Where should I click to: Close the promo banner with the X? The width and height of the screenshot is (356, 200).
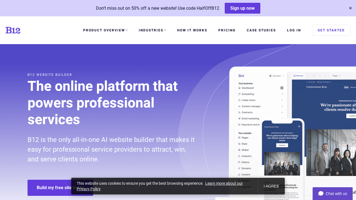[x=350, y=8]
